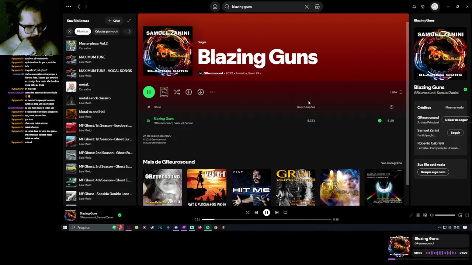
Task: Click Seguir next to Samuel Zanini
Action: tap(455, 133)
